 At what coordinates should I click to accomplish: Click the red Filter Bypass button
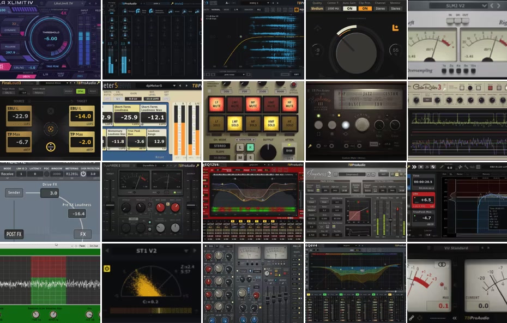293,84
